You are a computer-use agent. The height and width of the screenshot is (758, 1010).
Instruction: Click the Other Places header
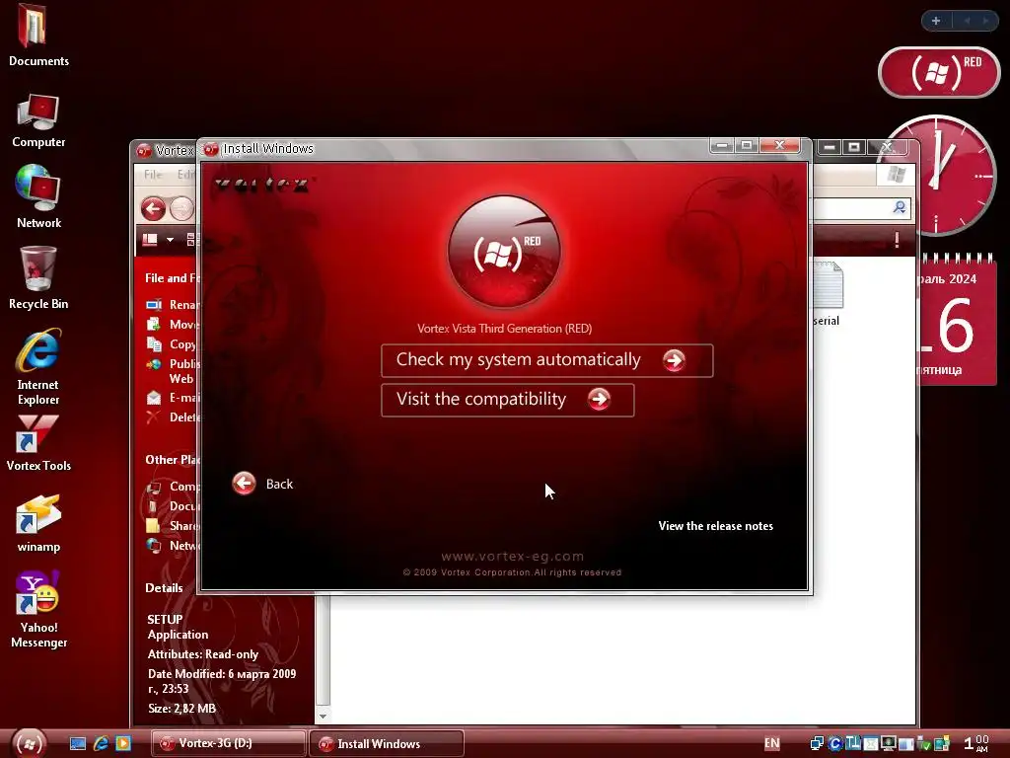click(172, 460)
